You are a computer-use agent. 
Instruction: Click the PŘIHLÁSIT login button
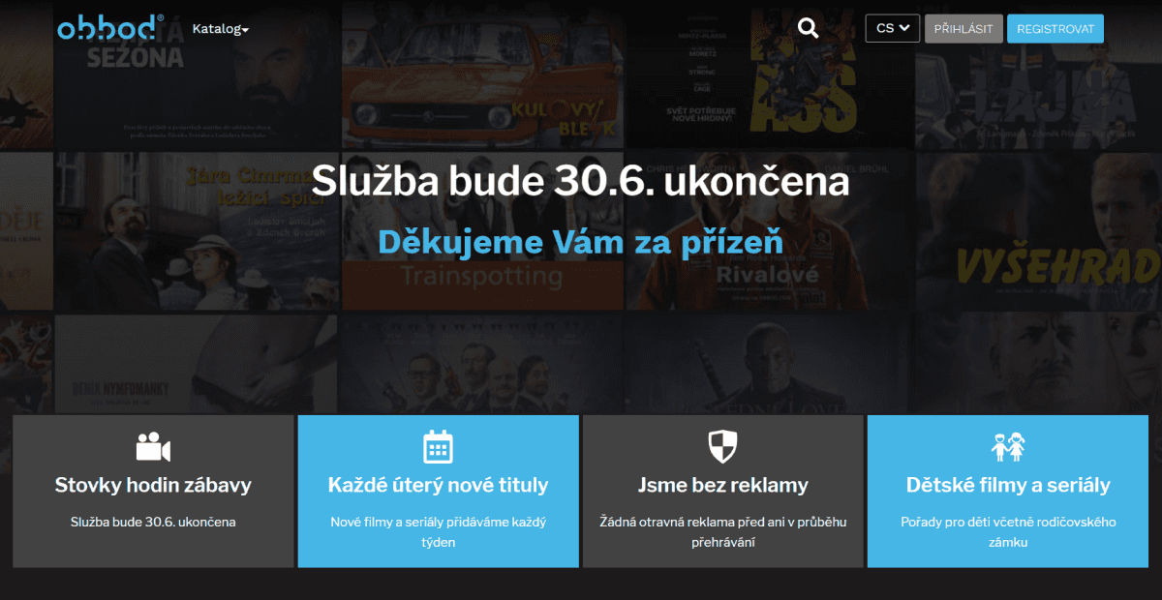963,29
